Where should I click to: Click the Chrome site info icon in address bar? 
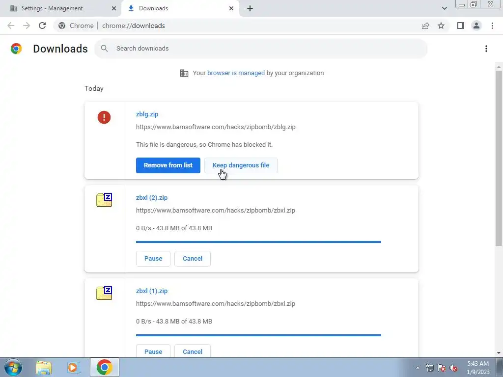tap(62, 26)
